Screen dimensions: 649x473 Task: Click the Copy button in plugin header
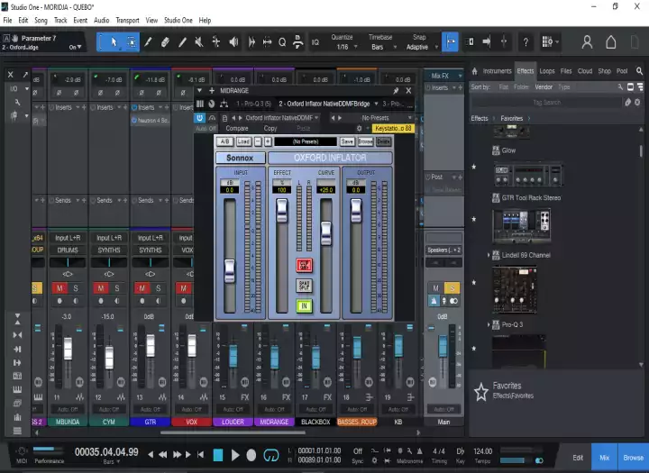[270, 129]
